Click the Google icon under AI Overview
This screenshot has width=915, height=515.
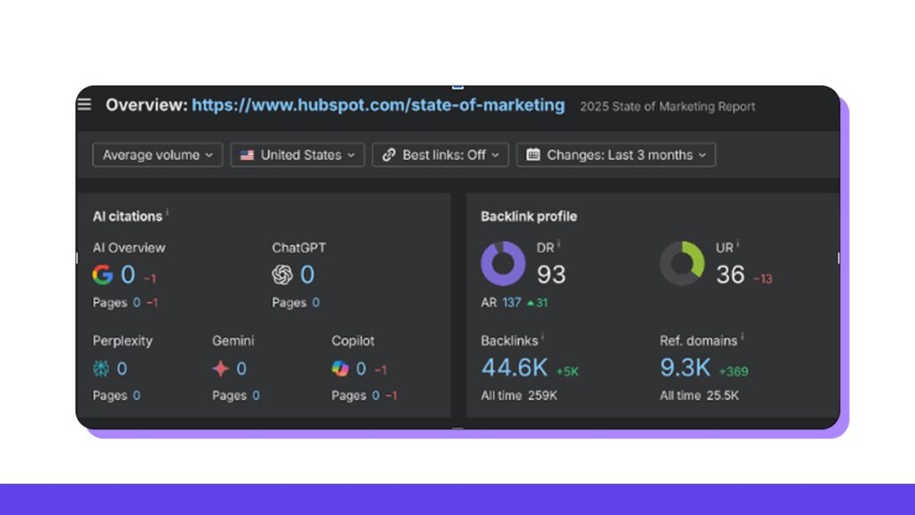click(x=103, y=274)
